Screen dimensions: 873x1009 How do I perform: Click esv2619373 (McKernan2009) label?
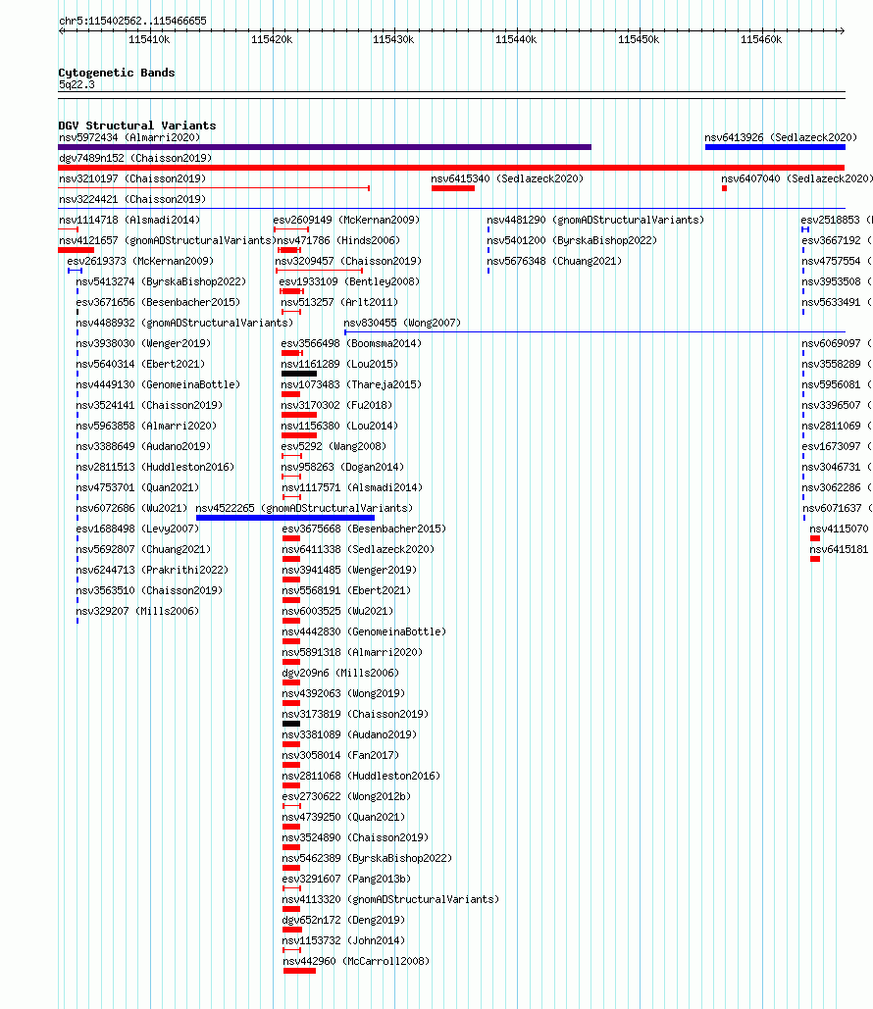[x=140, y=261]
